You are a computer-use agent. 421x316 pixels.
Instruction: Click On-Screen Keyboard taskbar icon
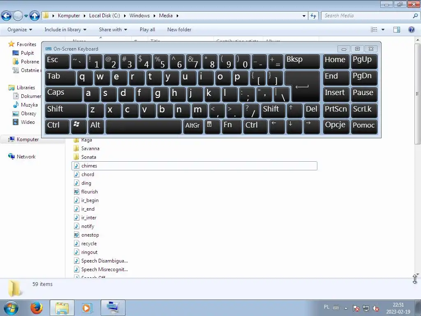pos(113,308)
